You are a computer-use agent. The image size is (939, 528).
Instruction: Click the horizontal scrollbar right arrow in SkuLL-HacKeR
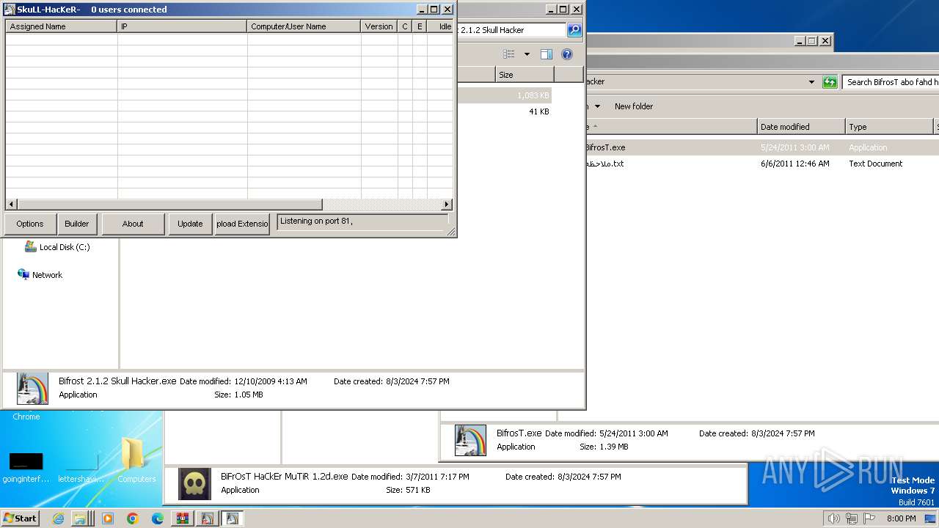[447, 205]
